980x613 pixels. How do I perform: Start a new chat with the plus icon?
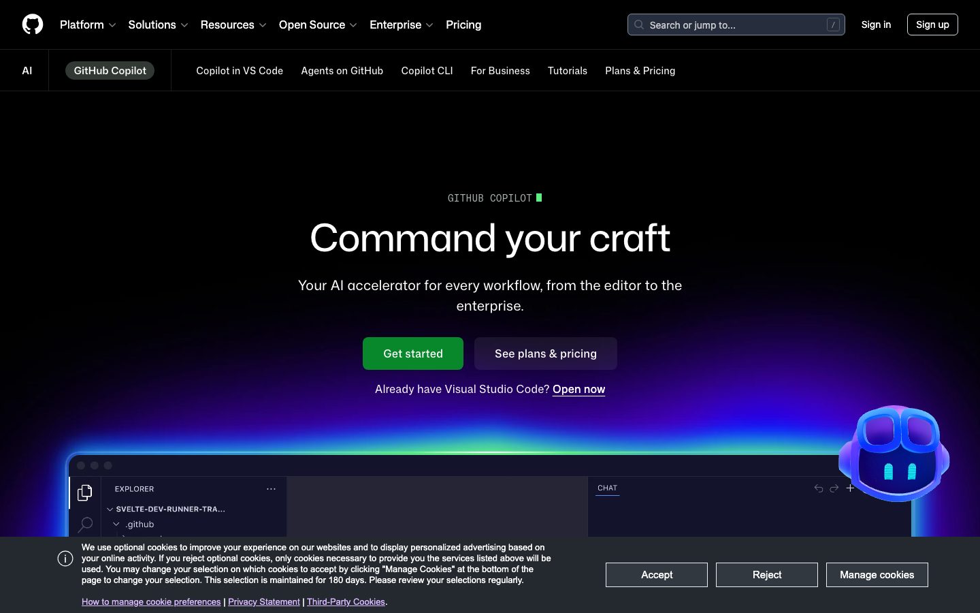(x=851, y=488)
